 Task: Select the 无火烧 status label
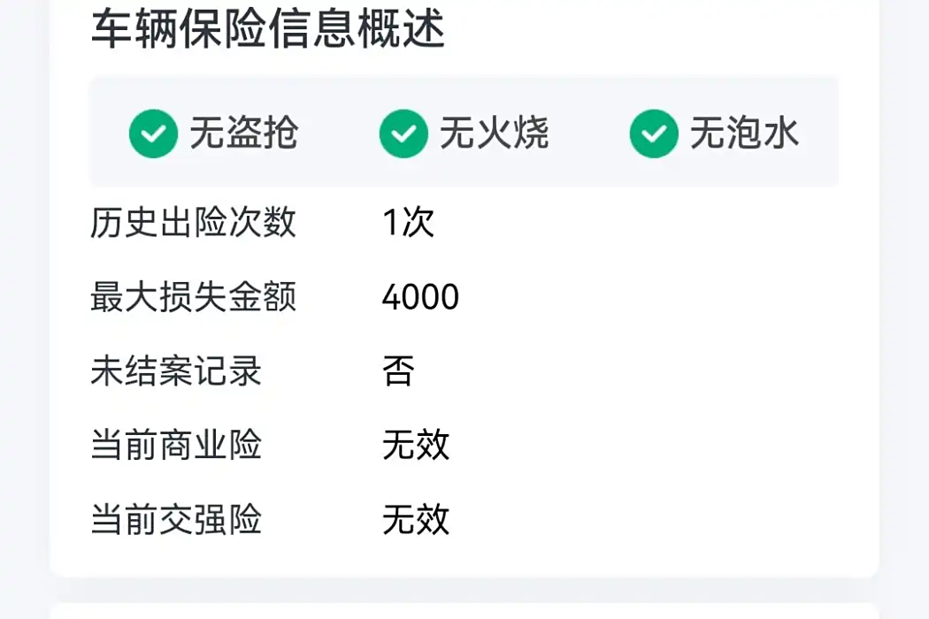pyautogui.click(x=494, y=133)
